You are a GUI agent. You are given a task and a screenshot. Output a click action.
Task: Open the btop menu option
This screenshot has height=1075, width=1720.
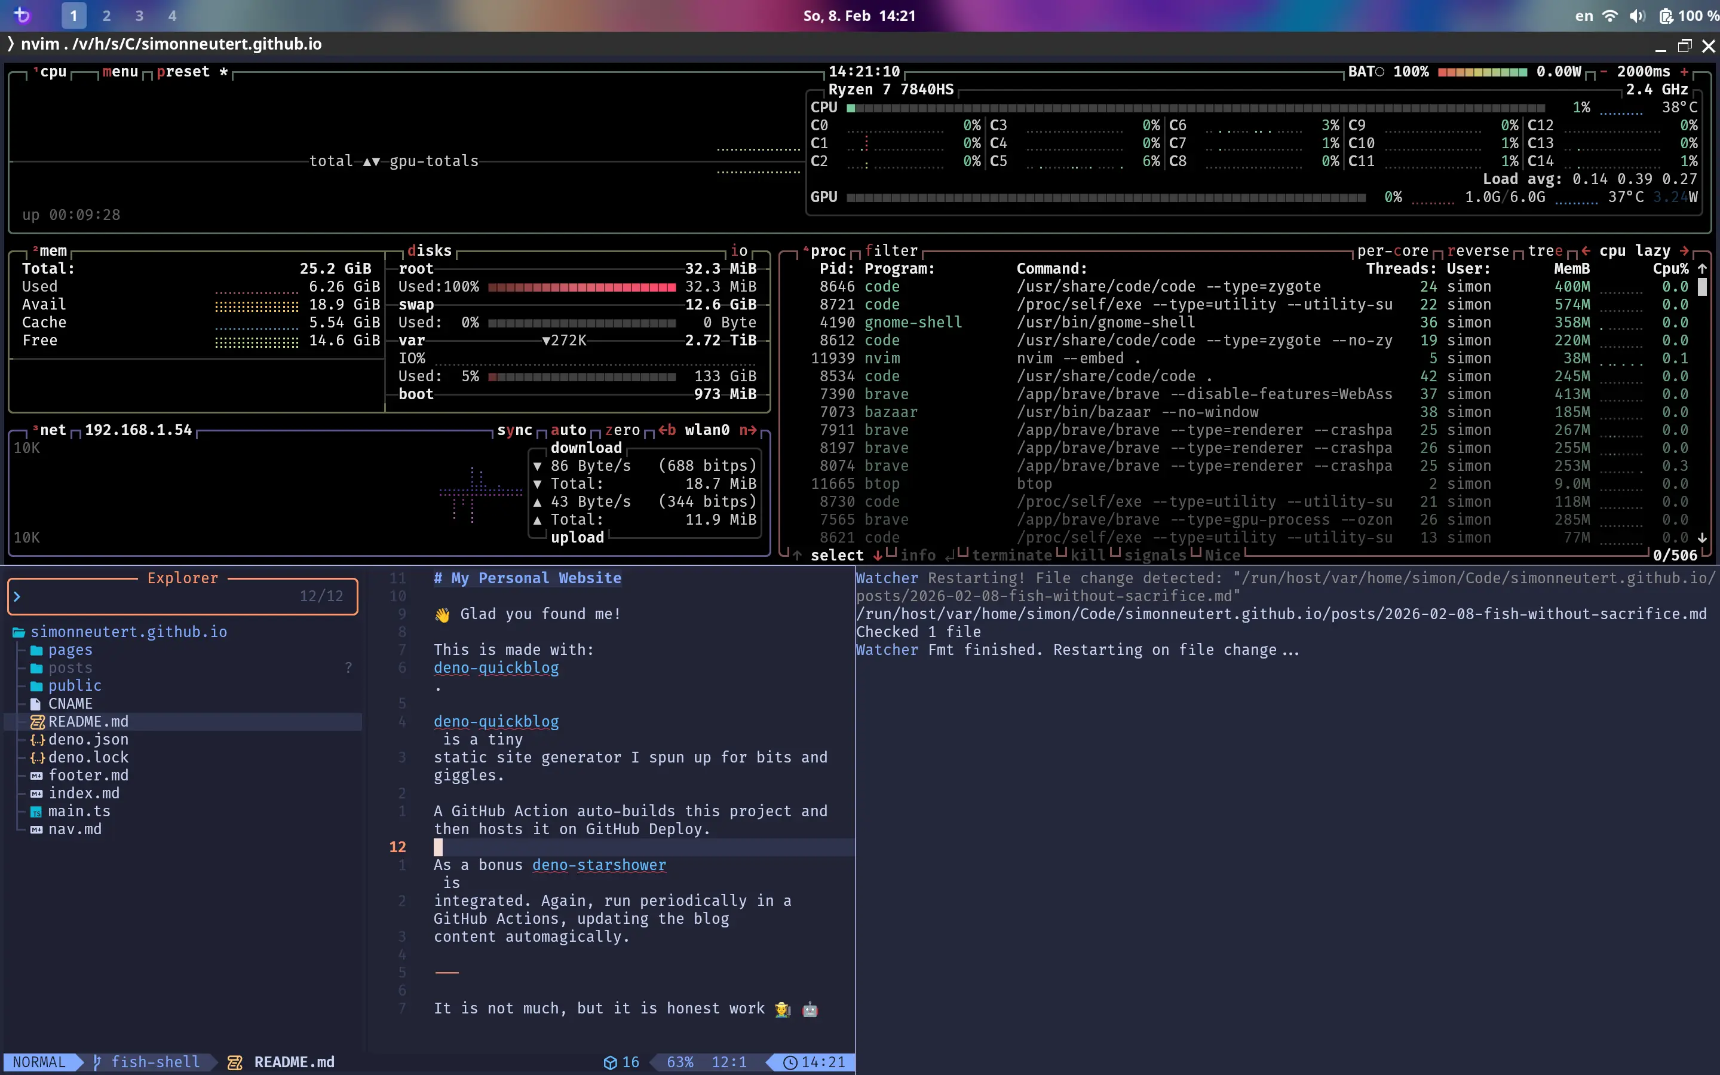(x=119, y=72)
